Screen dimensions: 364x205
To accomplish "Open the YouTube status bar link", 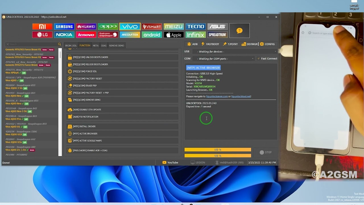I will click(x=170, y=163).
